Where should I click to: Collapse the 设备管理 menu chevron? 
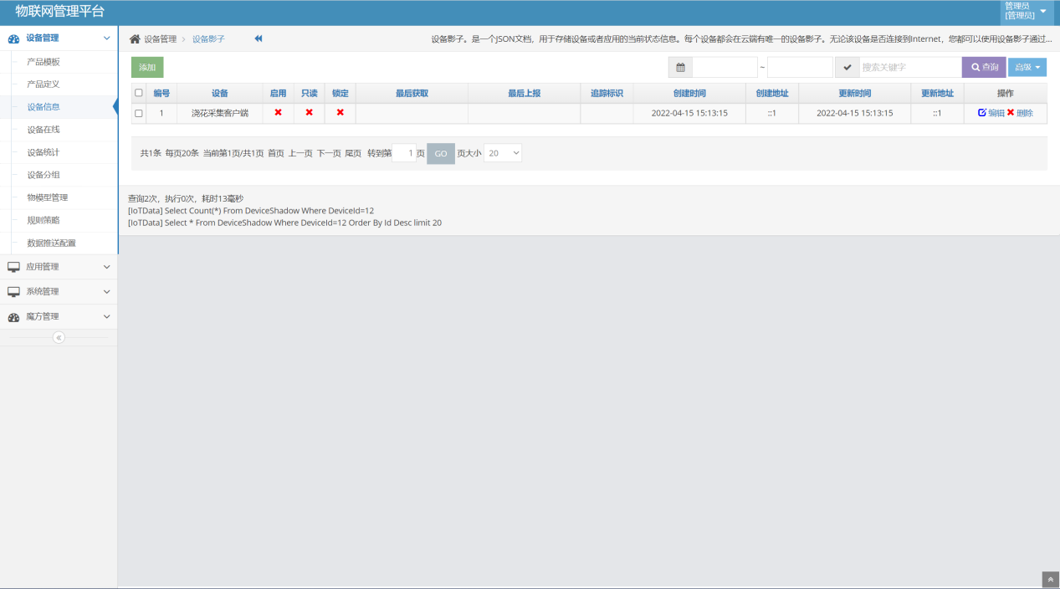[x=106, y=38]
